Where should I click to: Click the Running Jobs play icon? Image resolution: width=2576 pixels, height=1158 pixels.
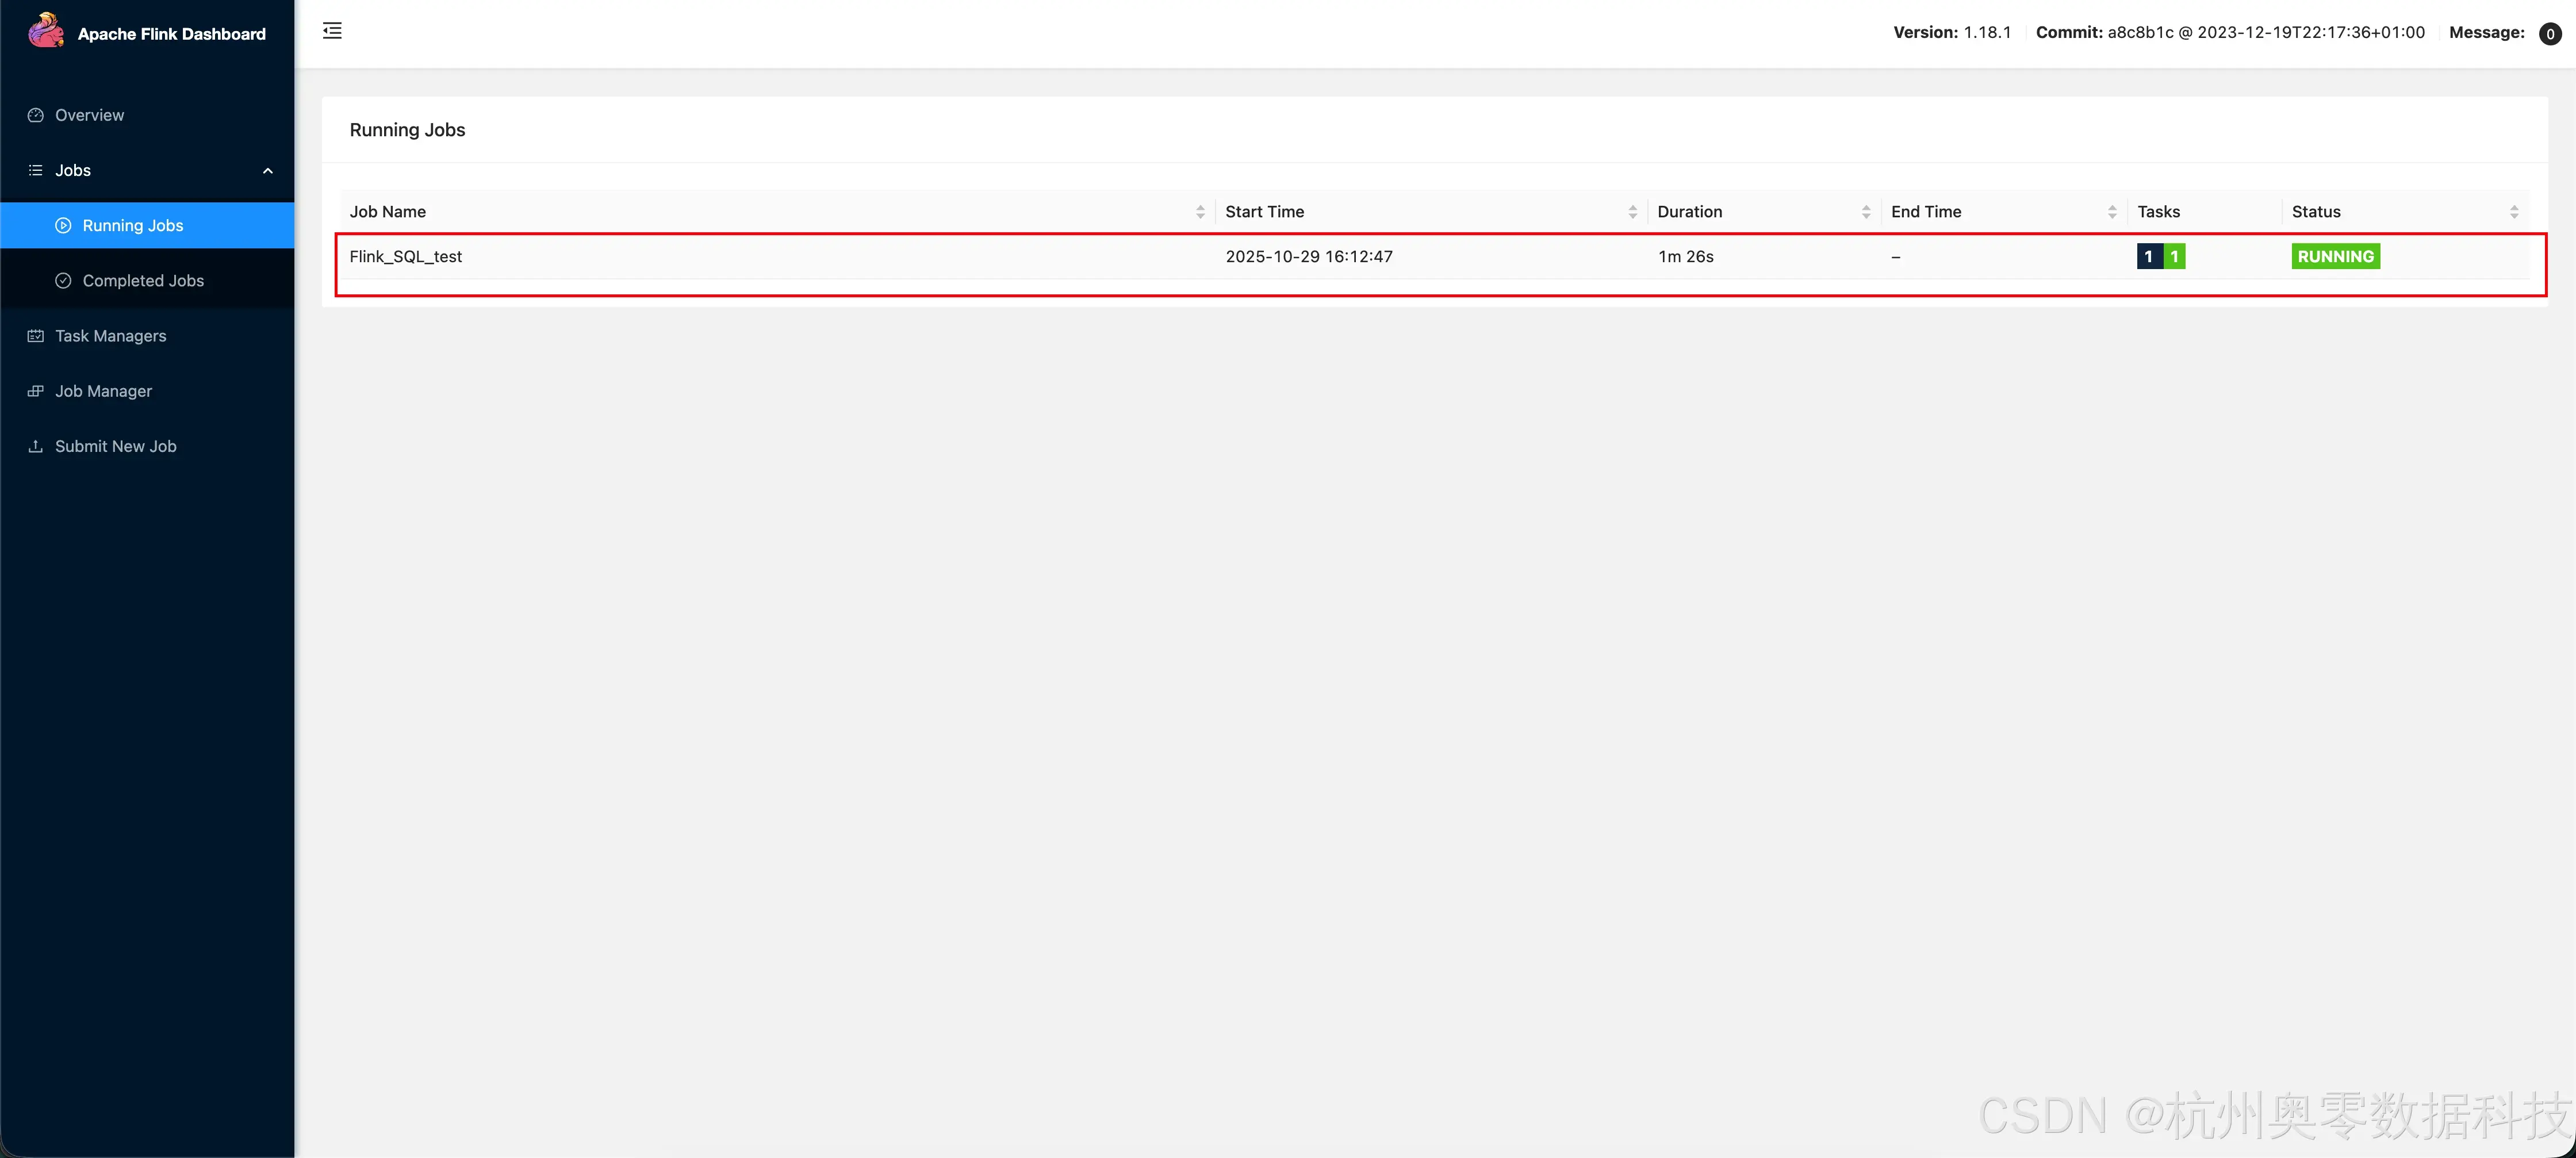tap(63, 226)
